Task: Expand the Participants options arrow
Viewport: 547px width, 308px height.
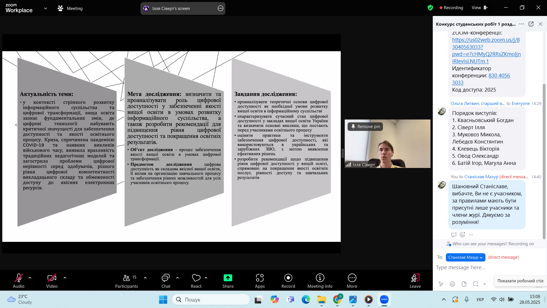Action: pyautogui.click(x=145, y=277)
